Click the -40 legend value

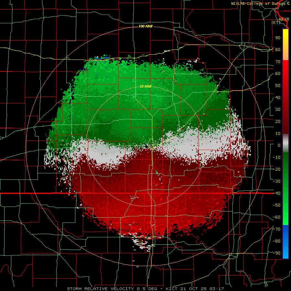[x=276, y=193]
